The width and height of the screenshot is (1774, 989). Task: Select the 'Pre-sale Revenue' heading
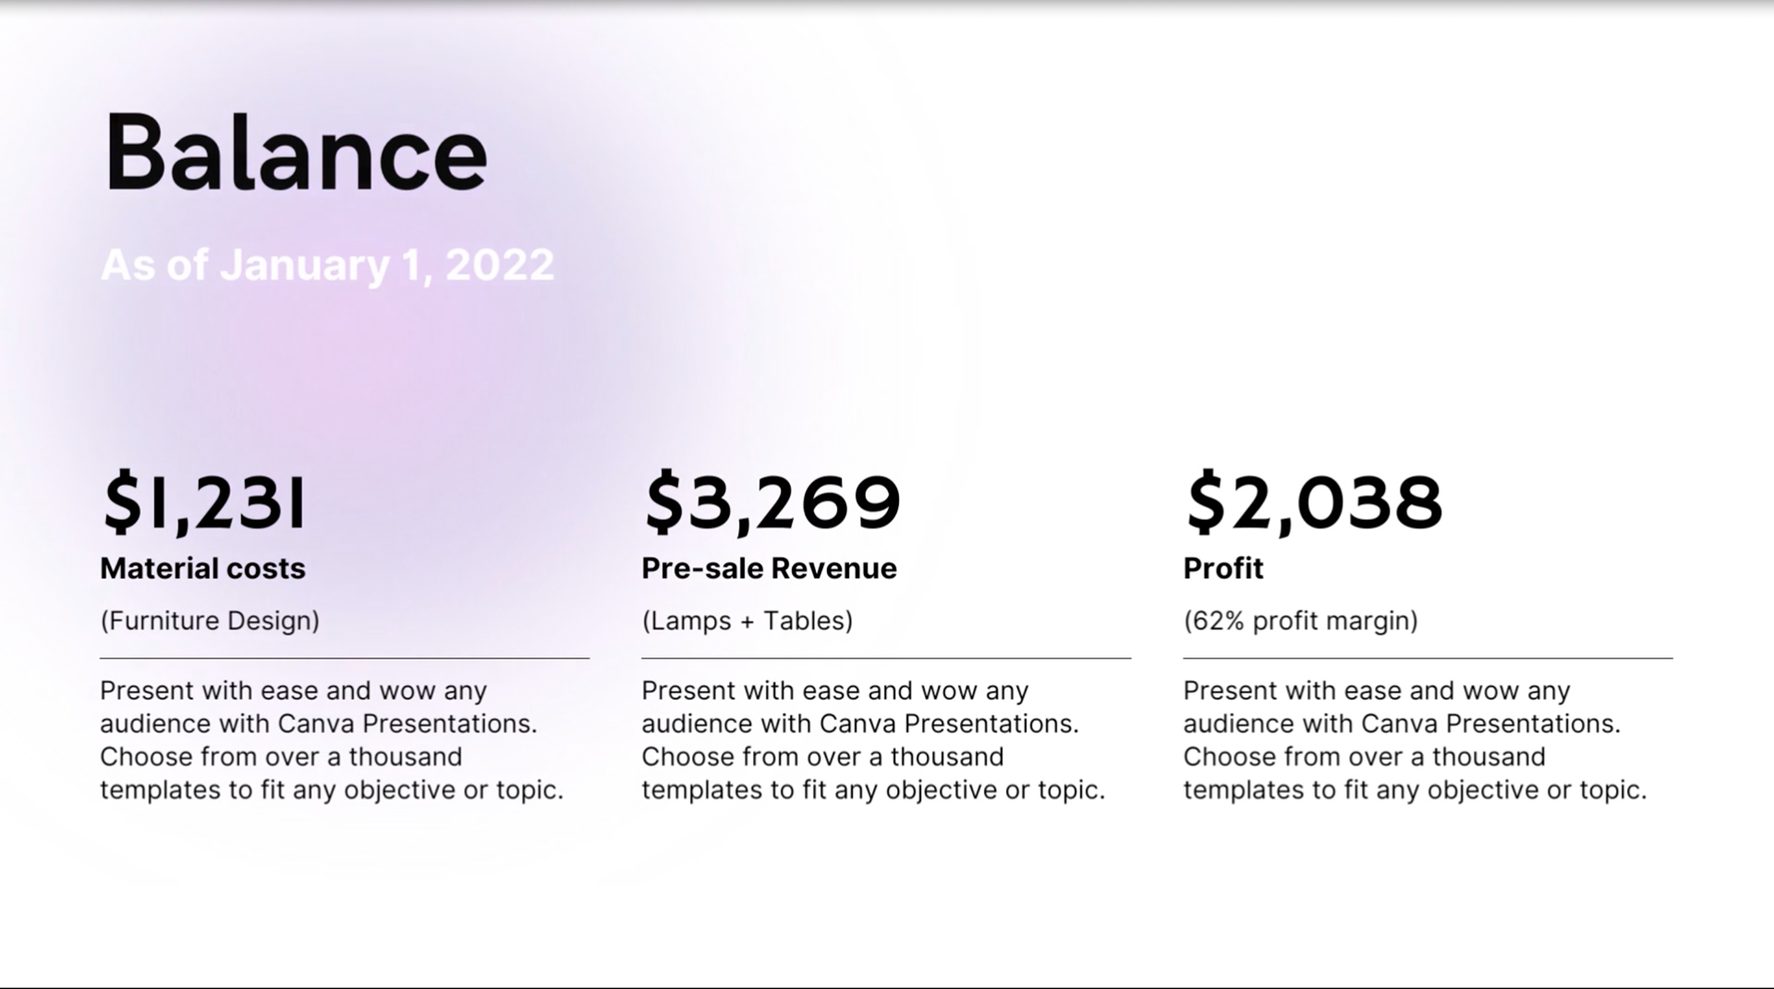tap(769, 568)
